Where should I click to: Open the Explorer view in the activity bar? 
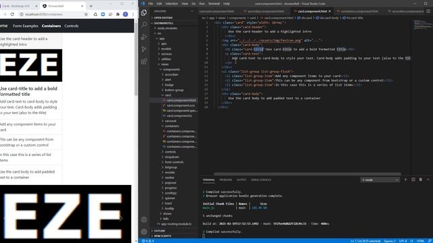(144, 13)
